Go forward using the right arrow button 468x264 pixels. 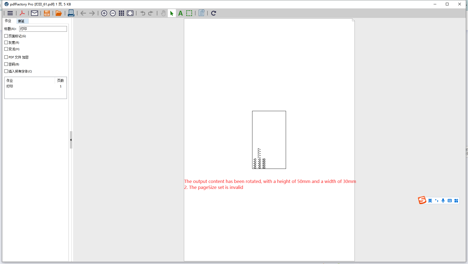point(92,13)
